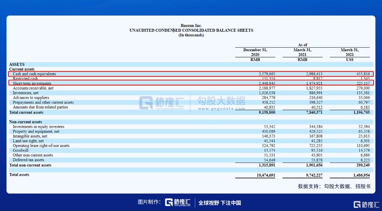382x211 pixels.
Task: Click the 'Inventories, net' row label
Action: pos(26,93)
